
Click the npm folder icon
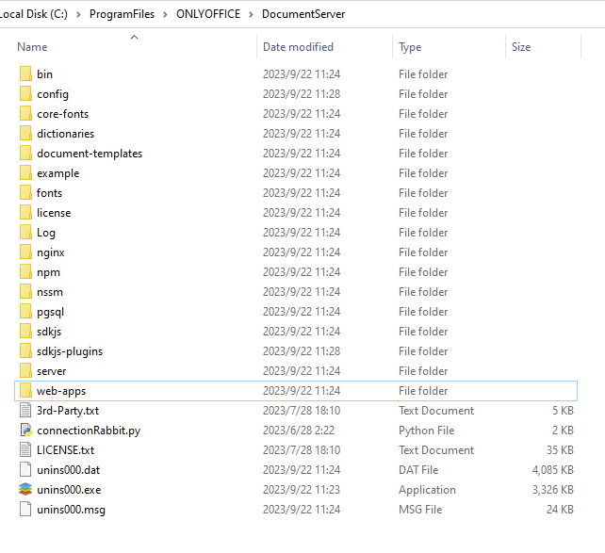25,272
